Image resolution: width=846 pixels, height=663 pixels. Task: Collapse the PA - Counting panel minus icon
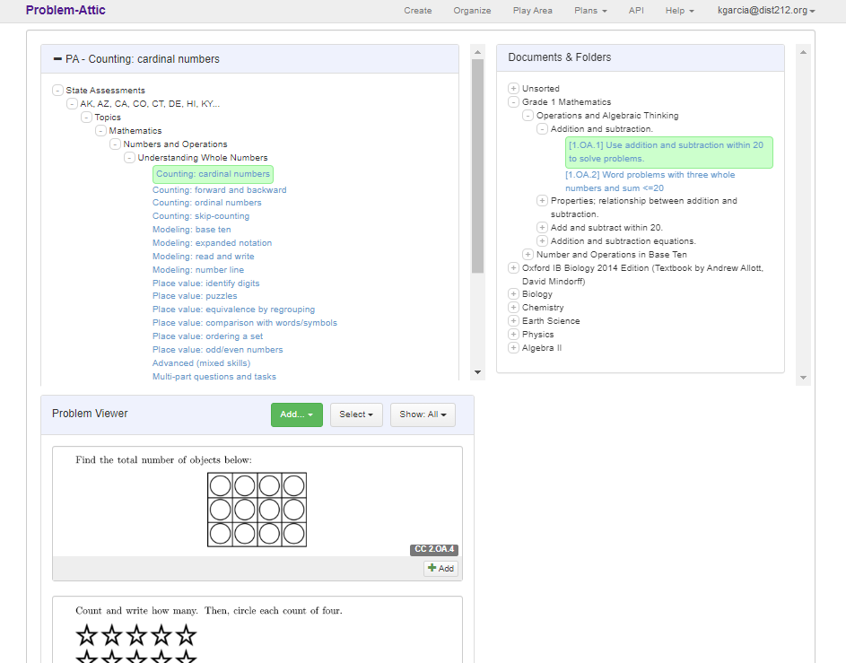pyautogui.click(x=57, y=59)
